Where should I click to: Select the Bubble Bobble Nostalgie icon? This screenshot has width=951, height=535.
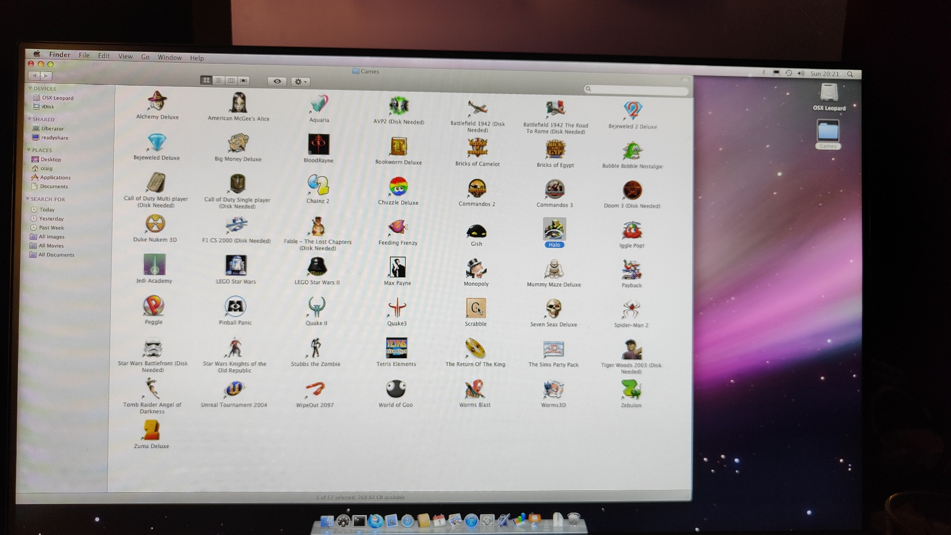(x=632, y=151)
